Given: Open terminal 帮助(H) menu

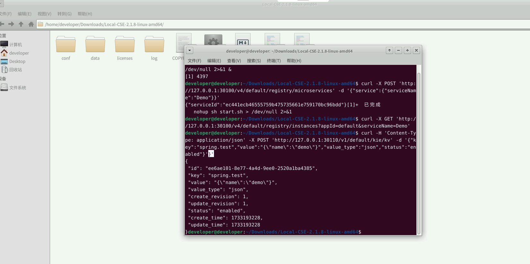Looking at the screenshot, I should [294, 61].
